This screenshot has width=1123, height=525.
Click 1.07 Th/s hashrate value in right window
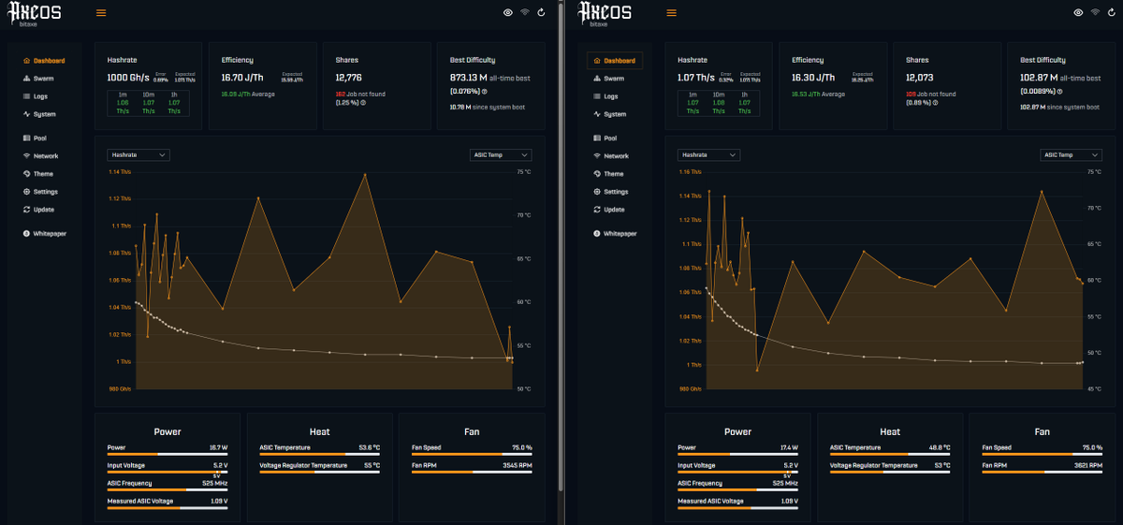pyautogui.click(x=694, y=79)
